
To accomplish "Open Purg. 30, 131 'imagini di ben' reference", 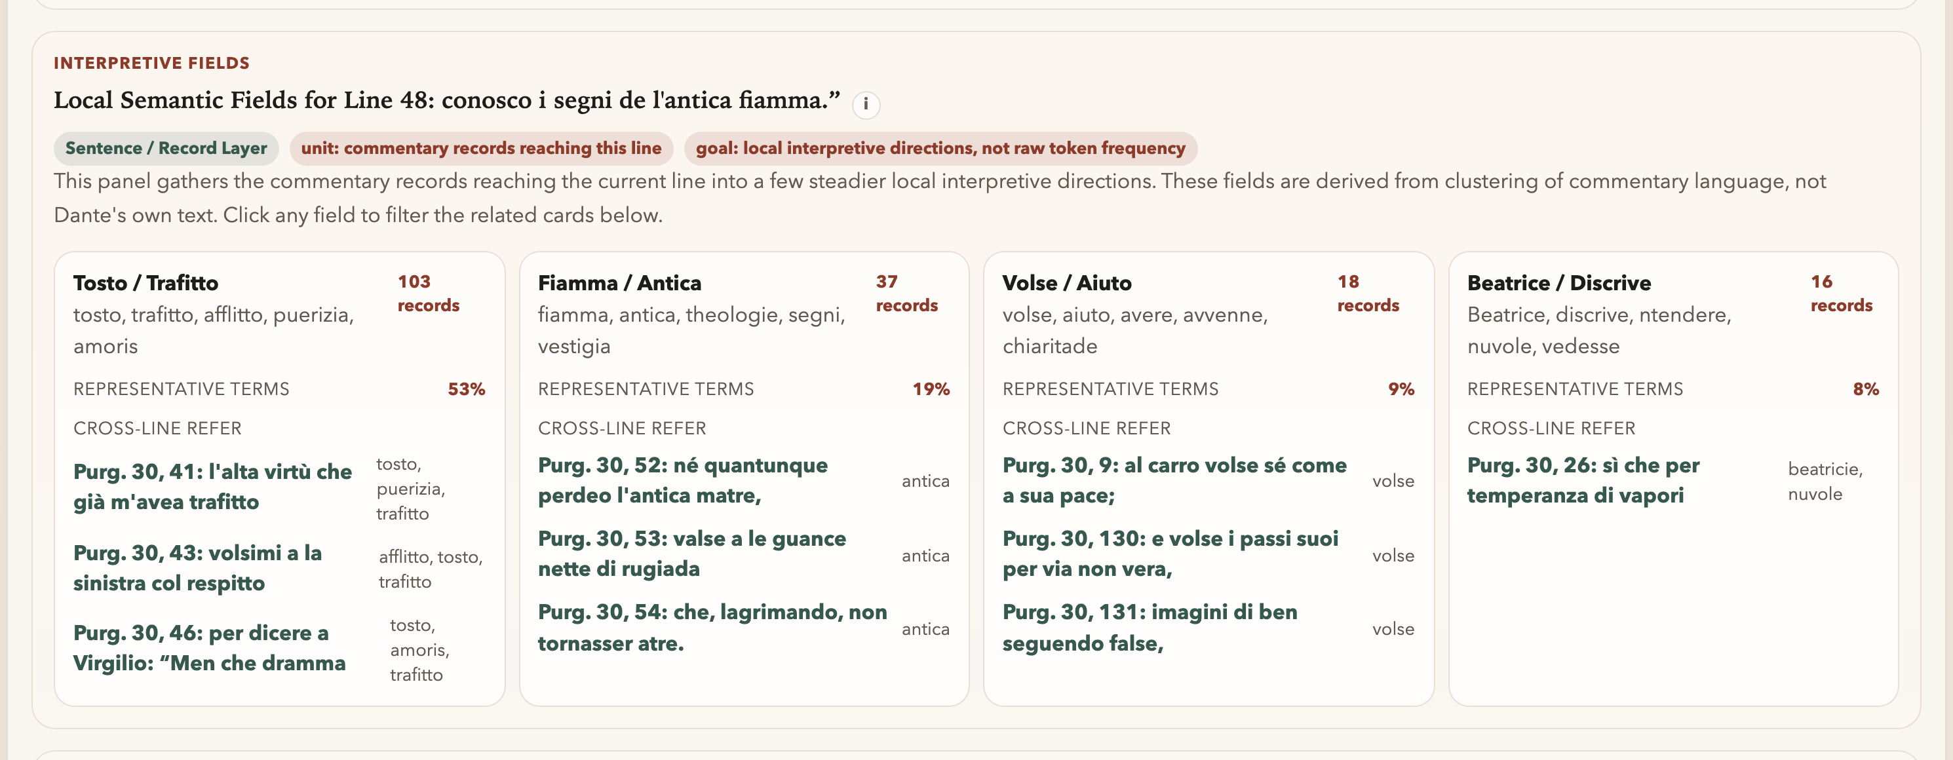I will tap(1150, 626).
